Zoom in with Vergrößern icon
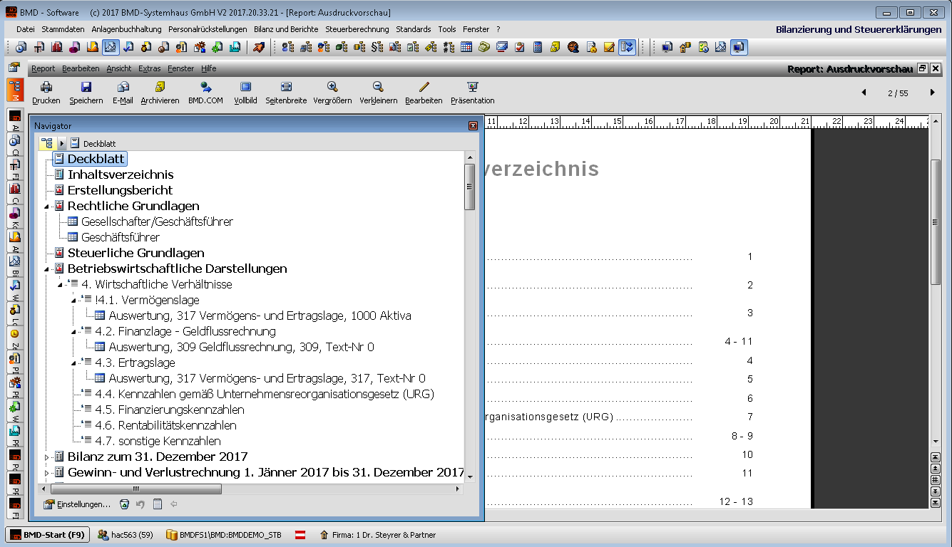Screen dimensions: 952x547 [332, 88]
